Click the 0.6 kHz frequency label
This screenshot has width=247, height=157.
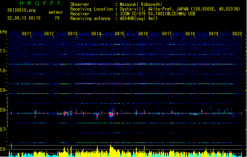(x=3, y=149)
